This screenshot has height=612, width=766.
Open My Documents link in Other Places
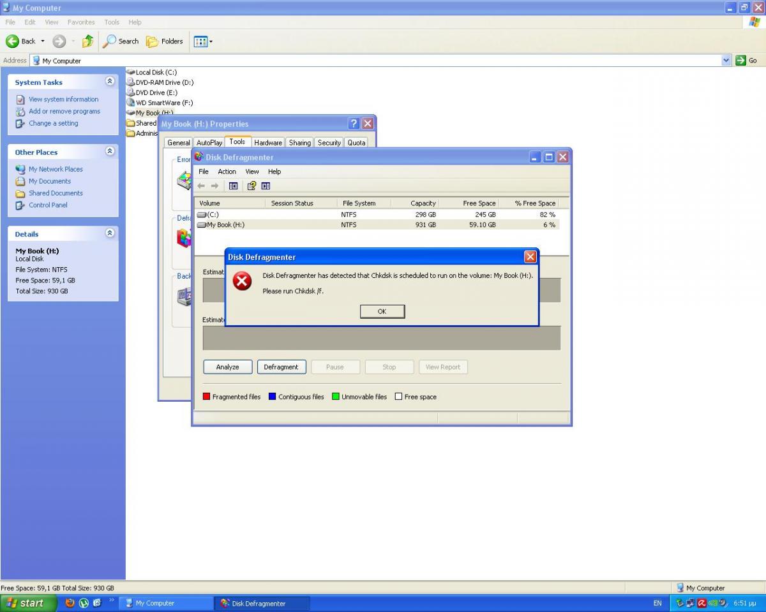tap(50, 182)
